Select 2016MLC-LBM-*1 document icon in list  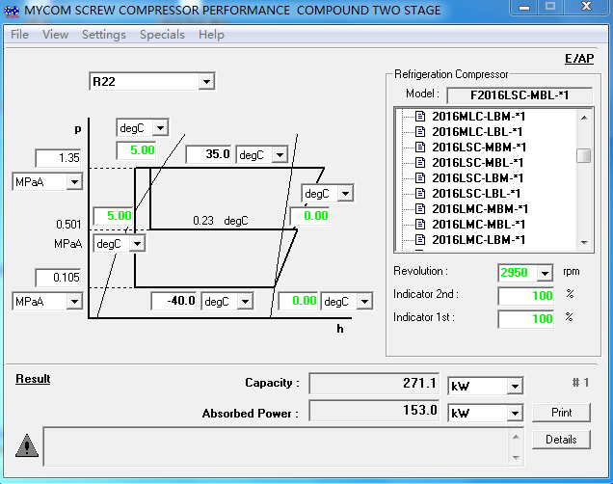point(420,117)
